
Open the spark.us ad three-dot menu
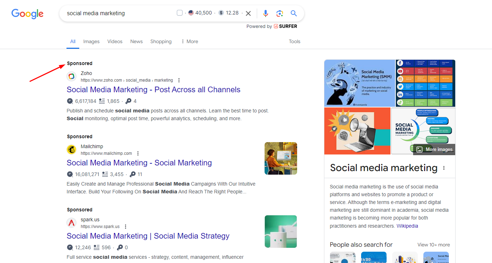126,227
